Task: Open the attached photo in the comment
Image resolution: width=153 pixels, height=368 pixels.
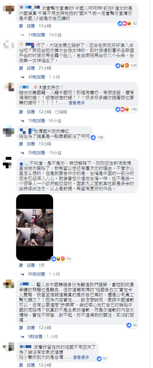Action: [35, 227]
